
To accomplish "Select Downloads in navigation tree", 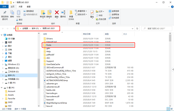I will [x=10, y=53].
